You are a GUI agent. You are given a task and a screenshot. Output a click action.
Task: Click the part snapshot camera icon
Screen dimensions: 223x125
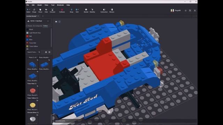(x=46, y=52)
